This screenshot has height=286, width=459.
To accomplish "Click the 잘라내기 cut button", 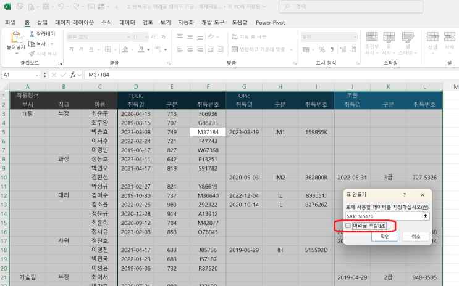I will point(43,34).
